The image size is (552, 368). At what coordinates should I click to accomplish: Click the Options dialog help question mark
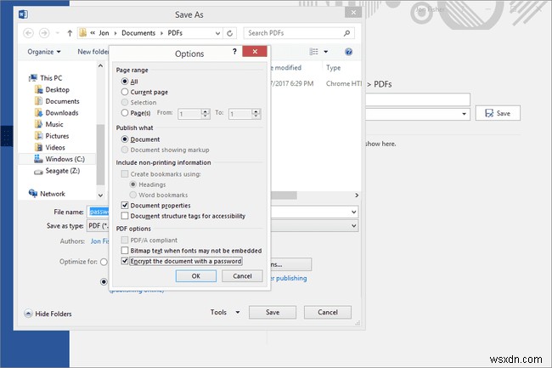(x=234, y=51)
